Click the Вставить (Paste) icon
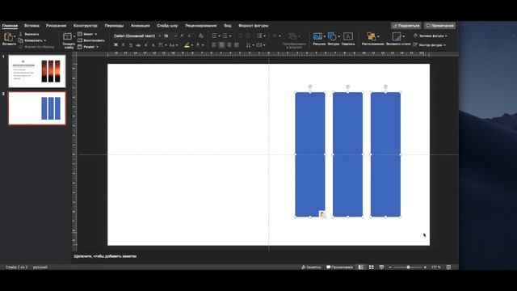This screenshot has height=291, width=517. tap(8, 36)
